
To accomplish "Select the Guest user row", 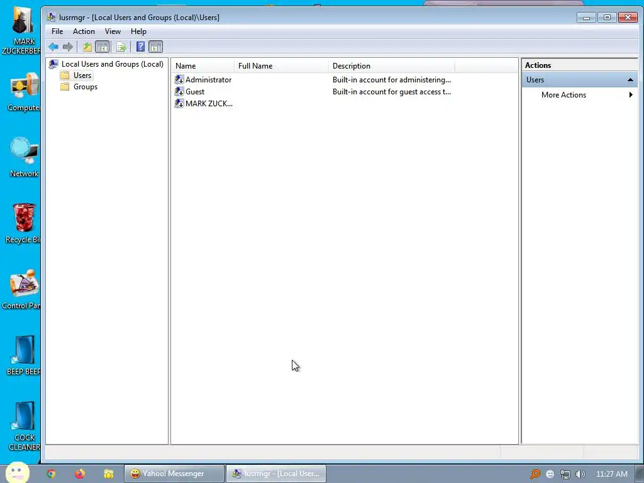I will click(x=313, y=92).
